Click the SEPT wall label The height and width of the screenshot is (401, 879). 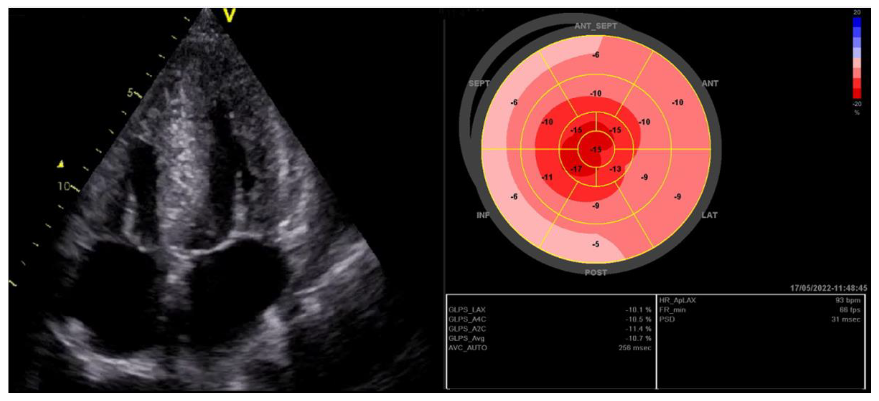pos(479,83)
